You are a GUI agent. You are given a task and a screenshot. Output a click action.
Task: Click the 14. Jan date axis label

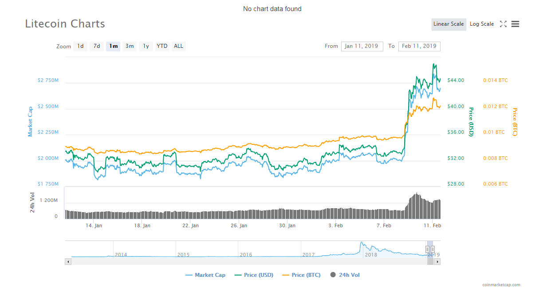coord(94,225)
